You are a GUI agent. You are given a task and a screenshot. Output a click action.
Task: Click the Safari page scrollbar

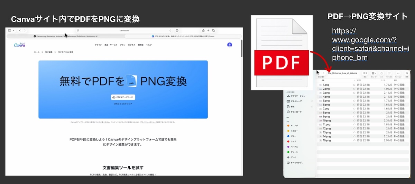[x=241, y=48]
